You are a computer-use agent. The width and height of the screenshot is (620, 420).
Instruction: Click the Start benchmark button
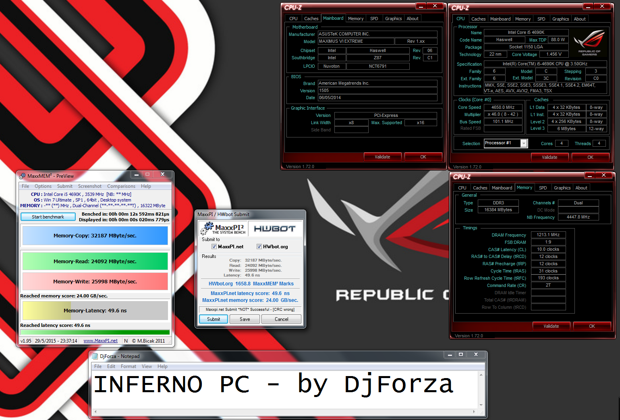[48, 217]
